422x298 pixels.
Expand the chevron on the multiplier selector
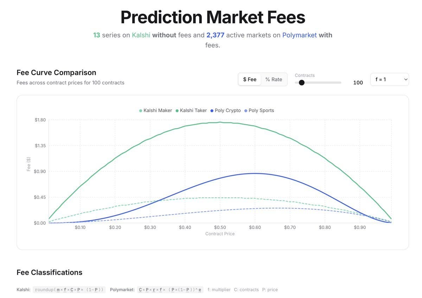pyautogui.click(x=405, y=79)
